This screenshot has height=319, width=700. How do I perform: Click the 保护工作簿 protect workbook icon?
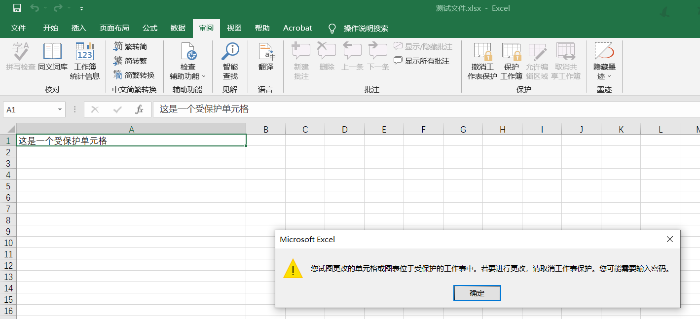point(511,52)
